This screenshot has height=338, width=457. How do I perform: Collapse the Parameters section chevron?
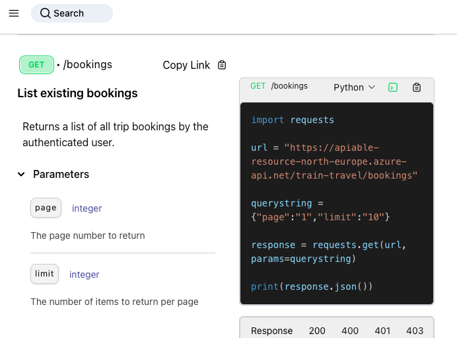21,174
